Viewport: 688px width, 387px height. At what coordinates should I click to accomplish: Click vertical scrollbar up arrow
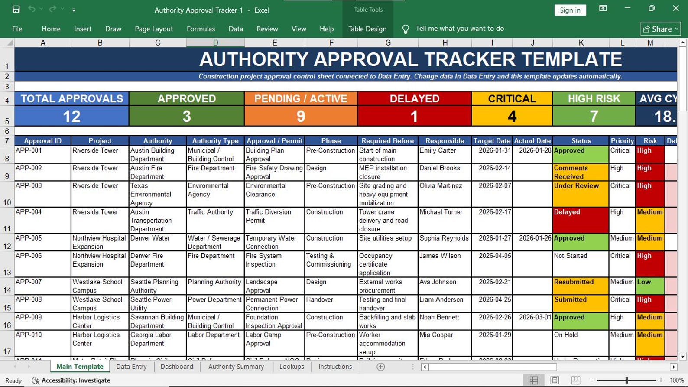coord(682,42)
